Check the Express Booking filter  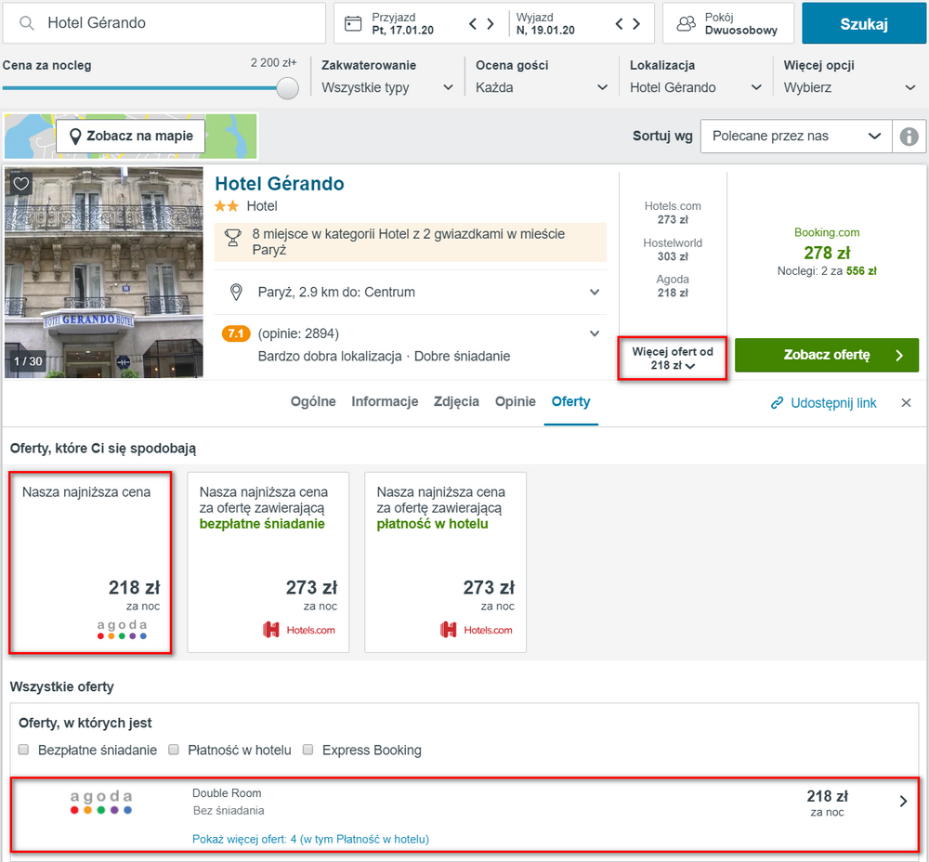point(308,750)
